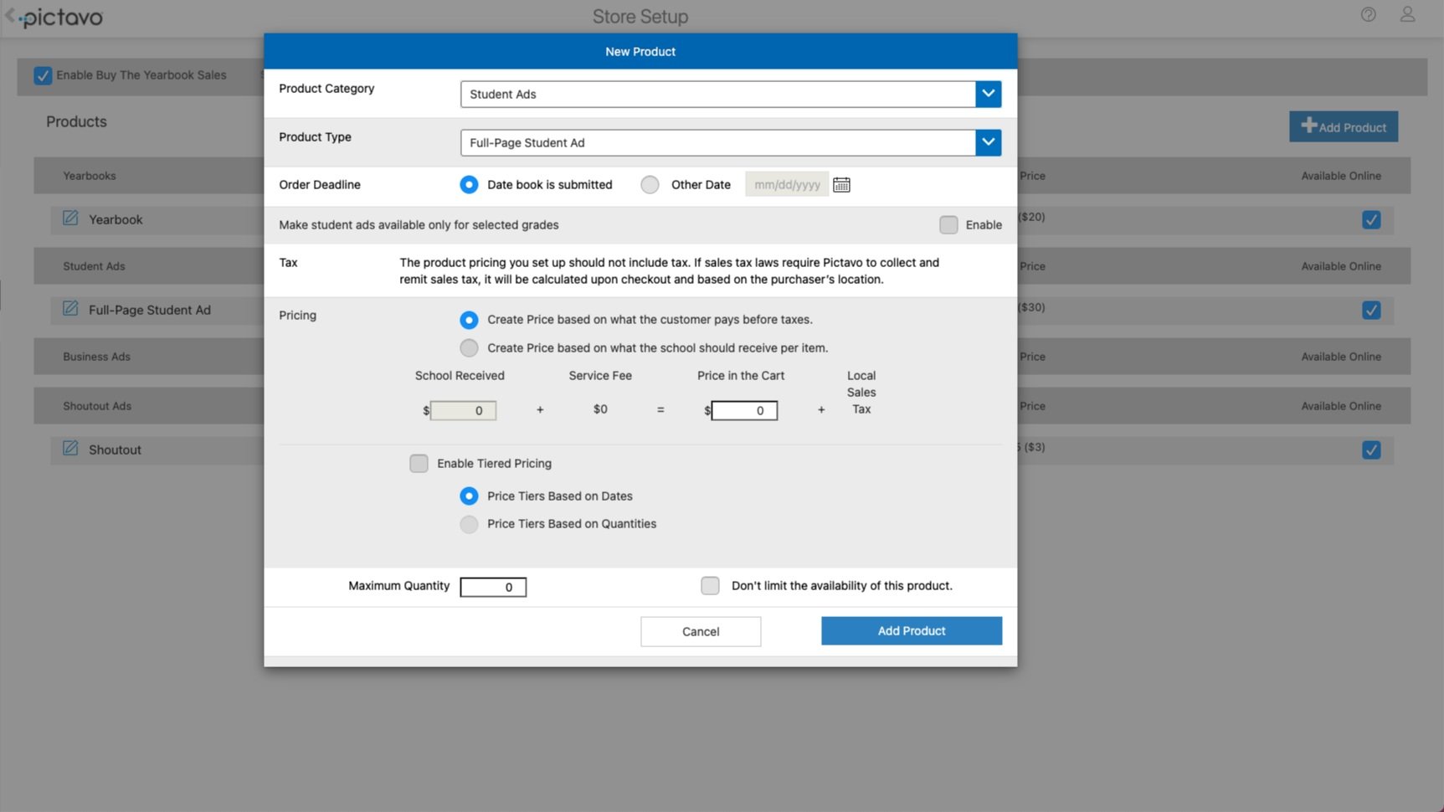Click the blue Add Product dialog button
This screenshot has height=812, width=1444.
(912, 631)
